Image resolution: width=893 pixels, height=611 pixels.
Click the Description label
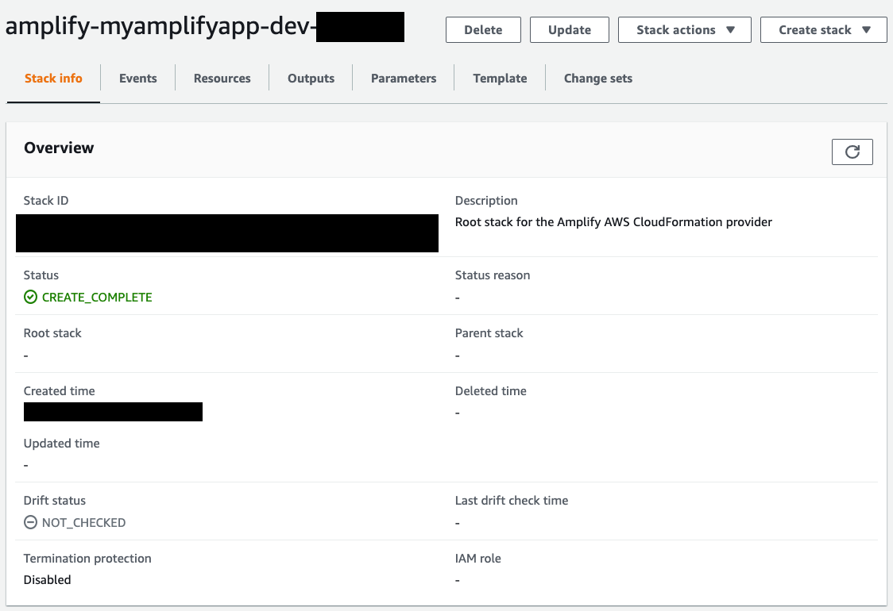tap(486, 201)
